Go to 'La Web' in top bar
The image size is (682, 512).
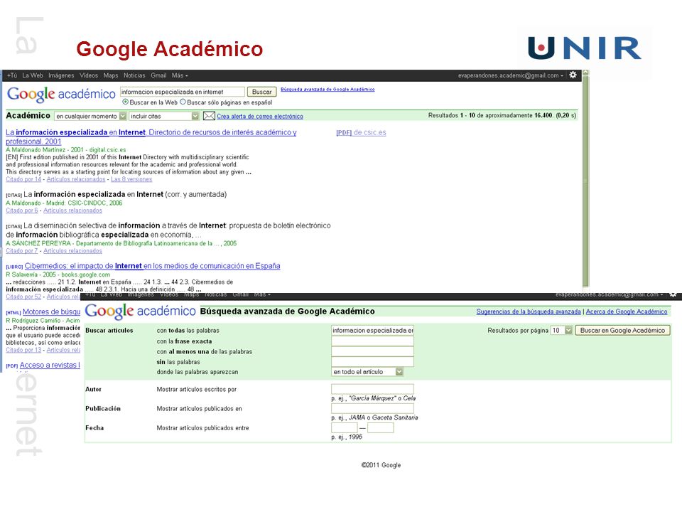coord(33,75)
